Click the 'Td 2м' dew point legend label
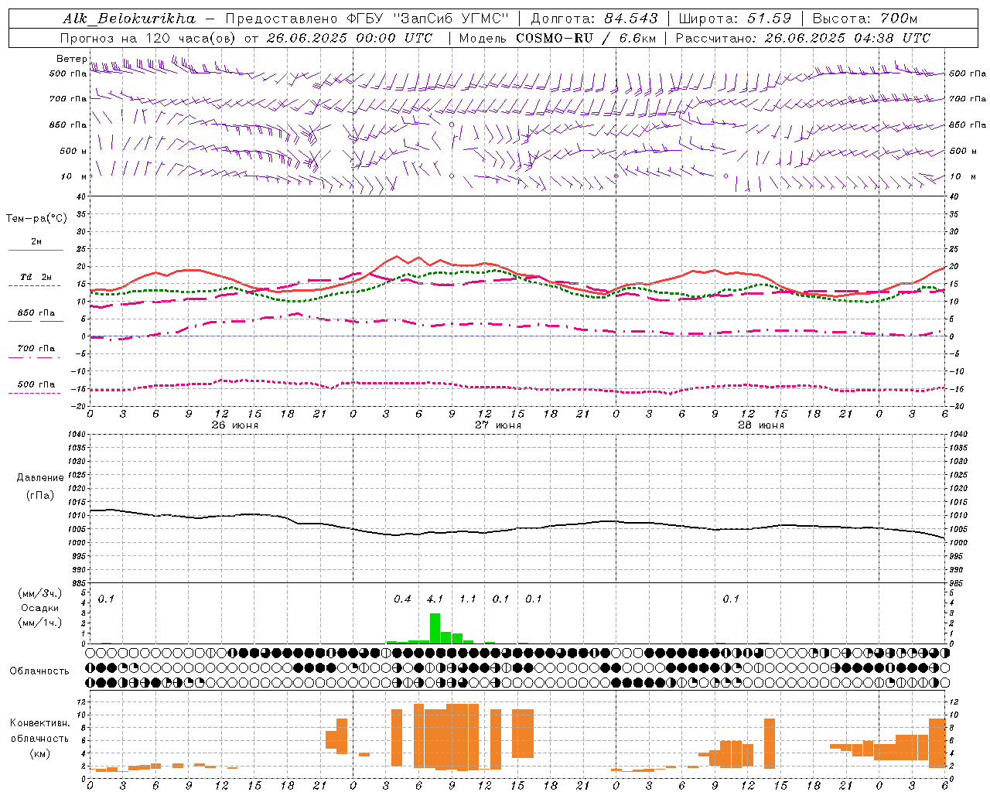This screenshot has width=990, height=792. click(36, 277)
